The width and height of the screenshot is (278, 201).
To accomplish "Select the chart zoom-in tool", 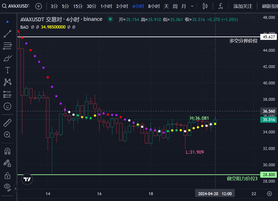I will click(7, 135).
